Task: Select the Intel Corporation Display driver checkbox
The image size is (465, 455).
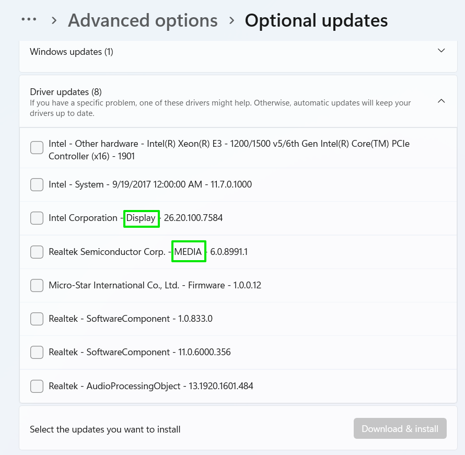Action: (37, 218)
